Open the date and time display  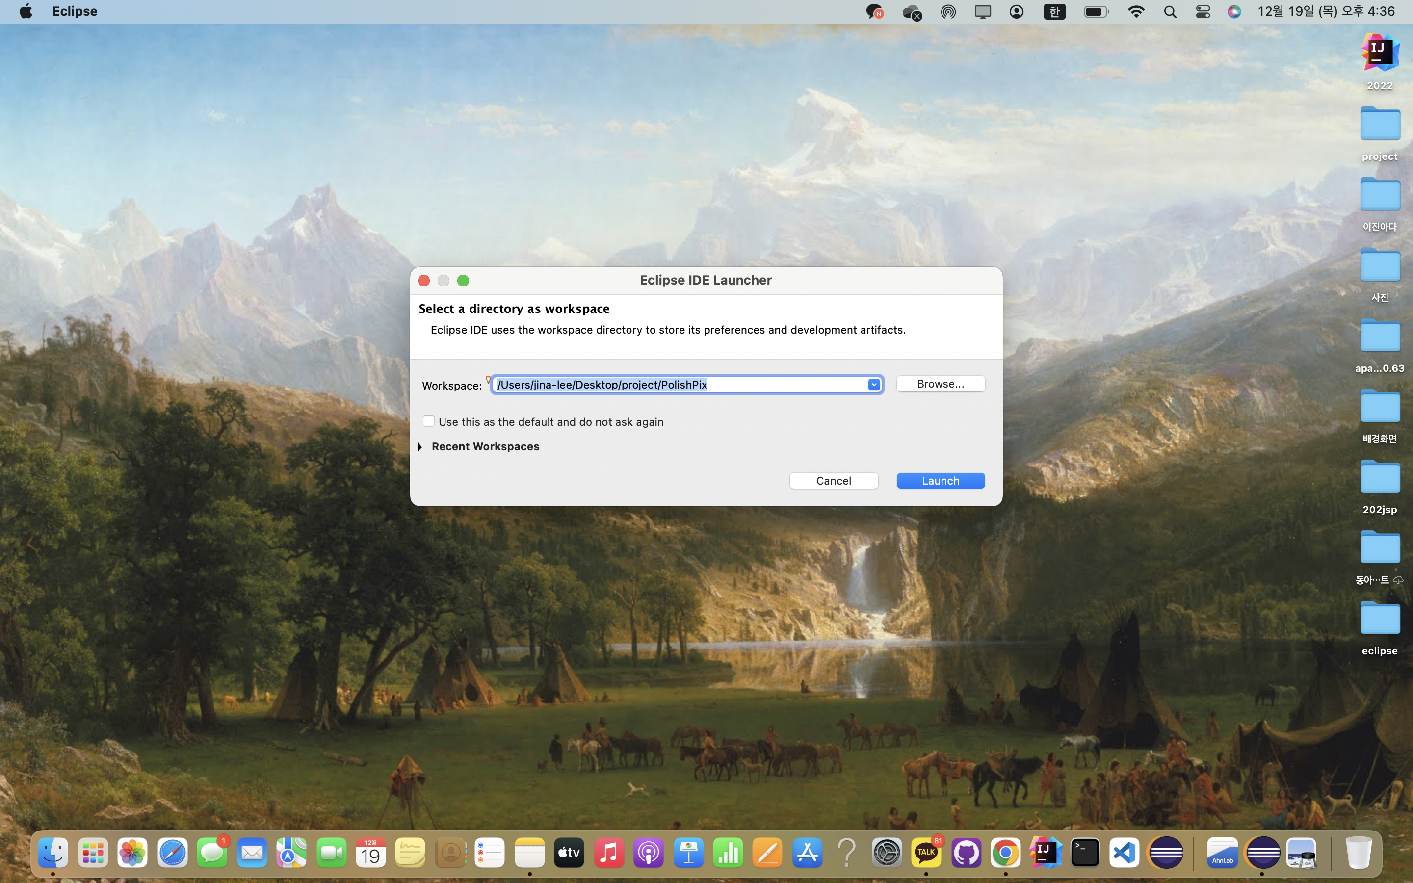click(x=1326, y=11)
